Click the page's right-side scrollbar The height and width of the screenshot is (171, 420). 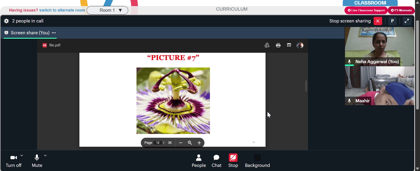click(417, 64)
